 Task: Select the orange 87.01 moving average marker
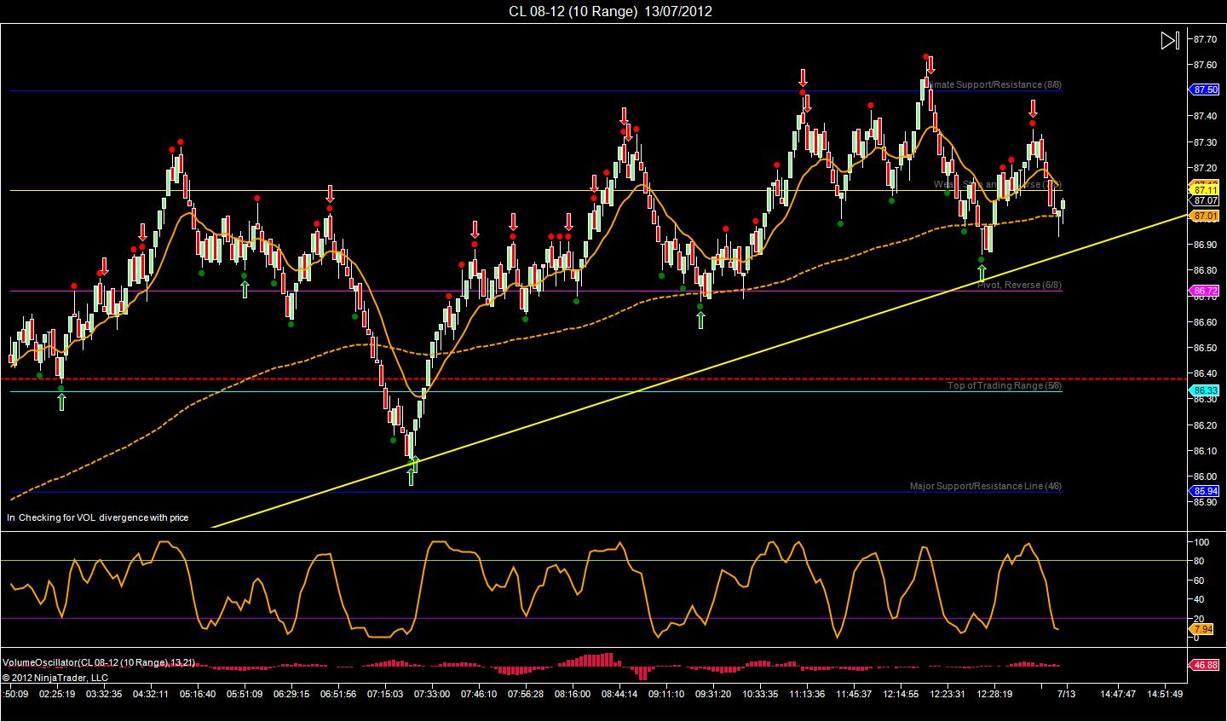point(1205,217)
